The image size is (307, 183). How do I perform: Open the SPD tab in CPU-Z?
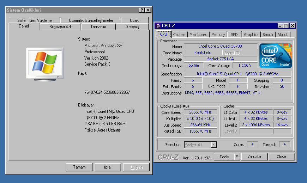point(234,35)
